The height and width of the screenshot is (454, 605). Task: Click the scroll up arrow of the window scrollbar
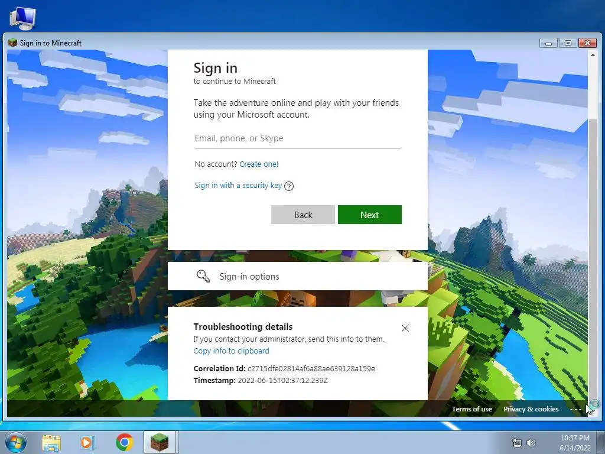coord(593,55)
